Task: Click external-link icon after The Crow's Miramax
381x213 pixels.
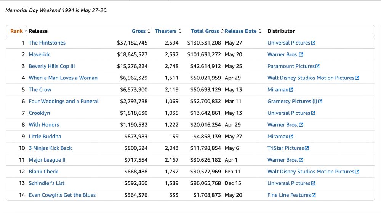Action: tap(291, 89)
